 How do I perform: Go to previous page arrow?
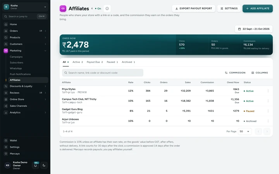[258, 131]
